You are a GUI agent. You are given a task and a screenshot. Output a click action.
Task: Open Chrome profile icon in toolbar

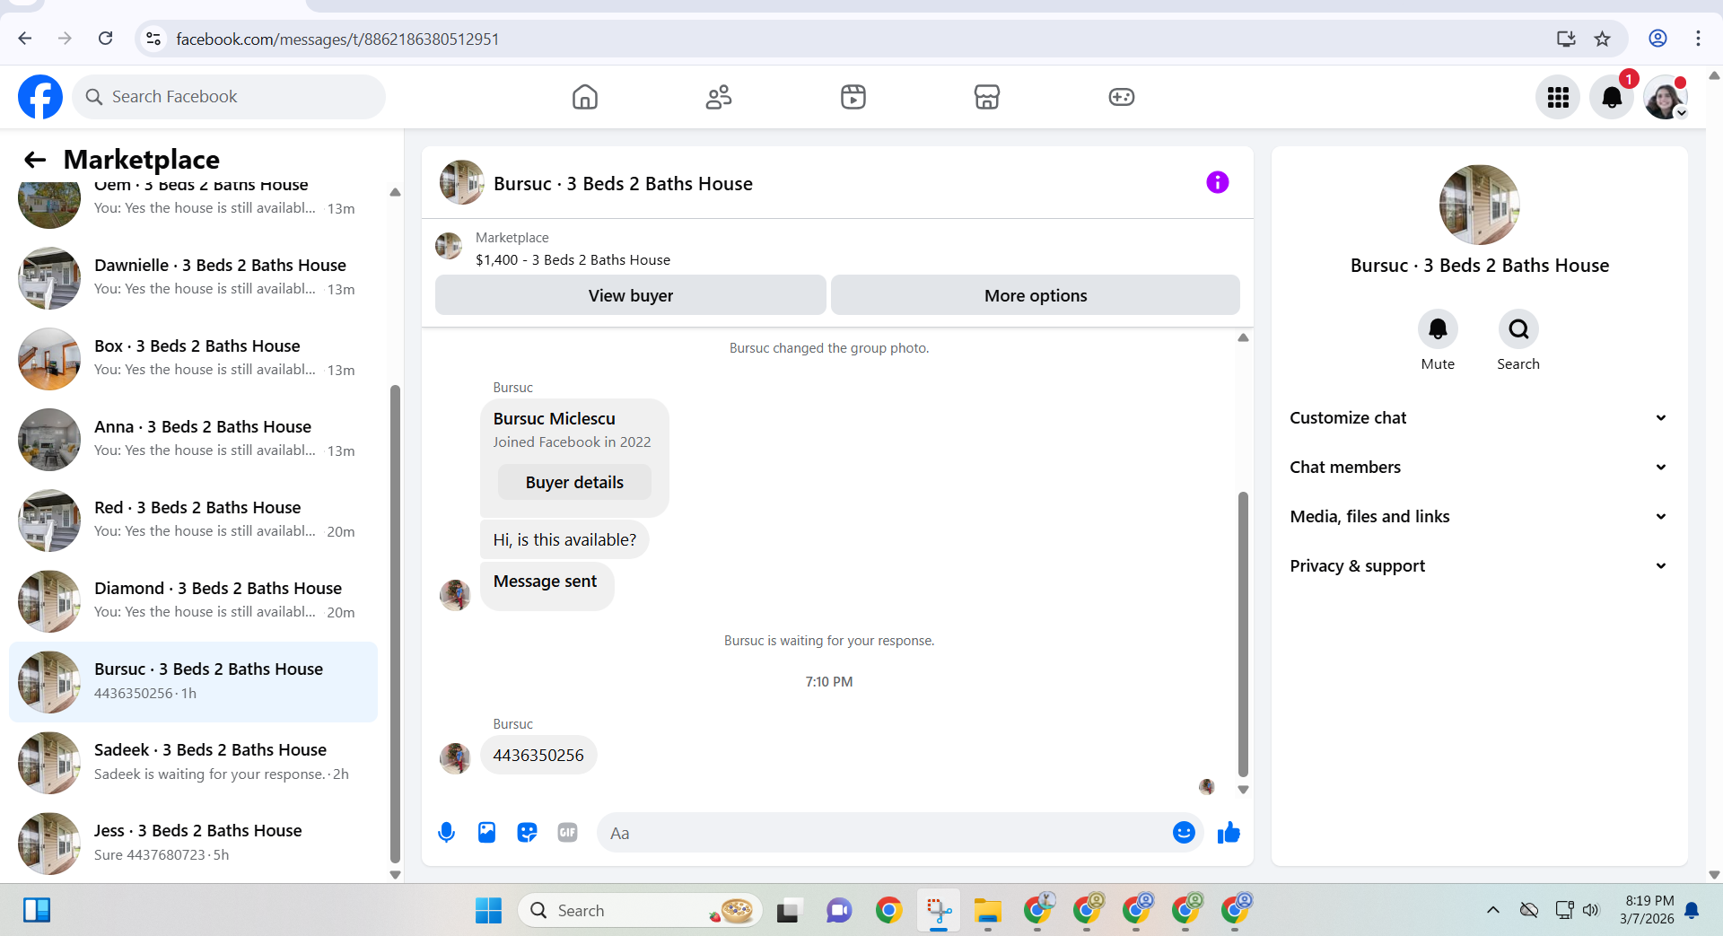pos(1657,39)
